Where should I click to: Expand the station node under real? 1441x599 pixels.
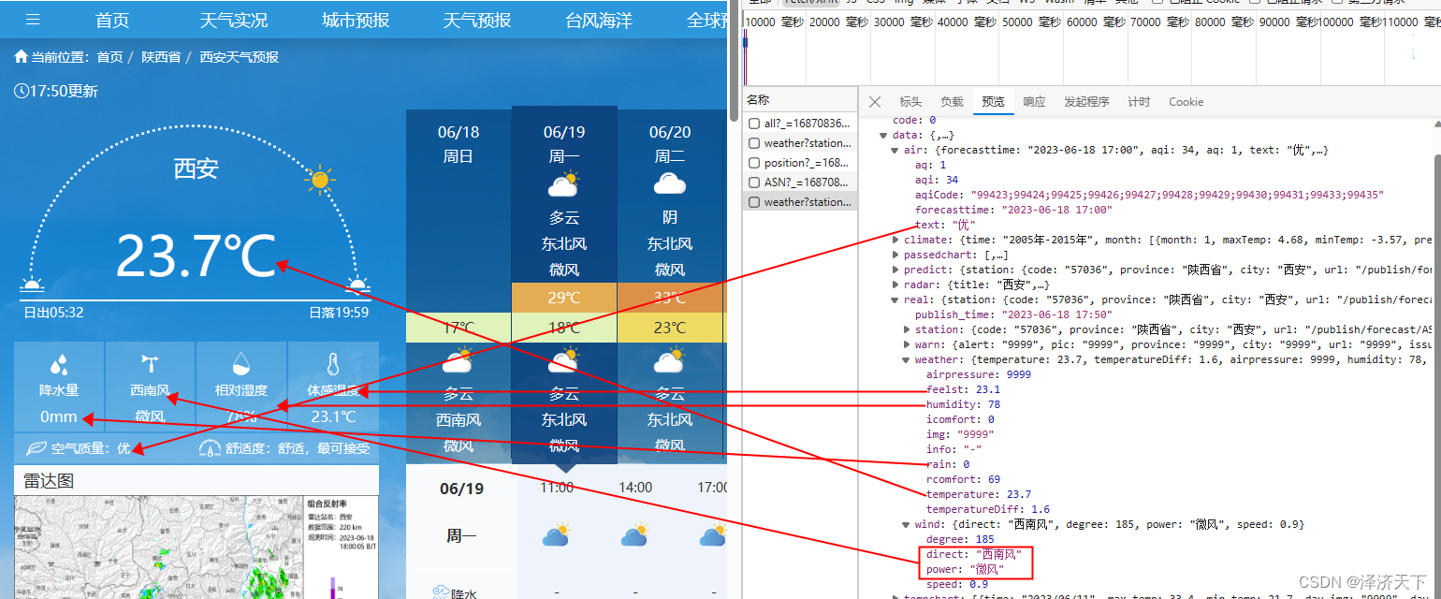point(907,329)
